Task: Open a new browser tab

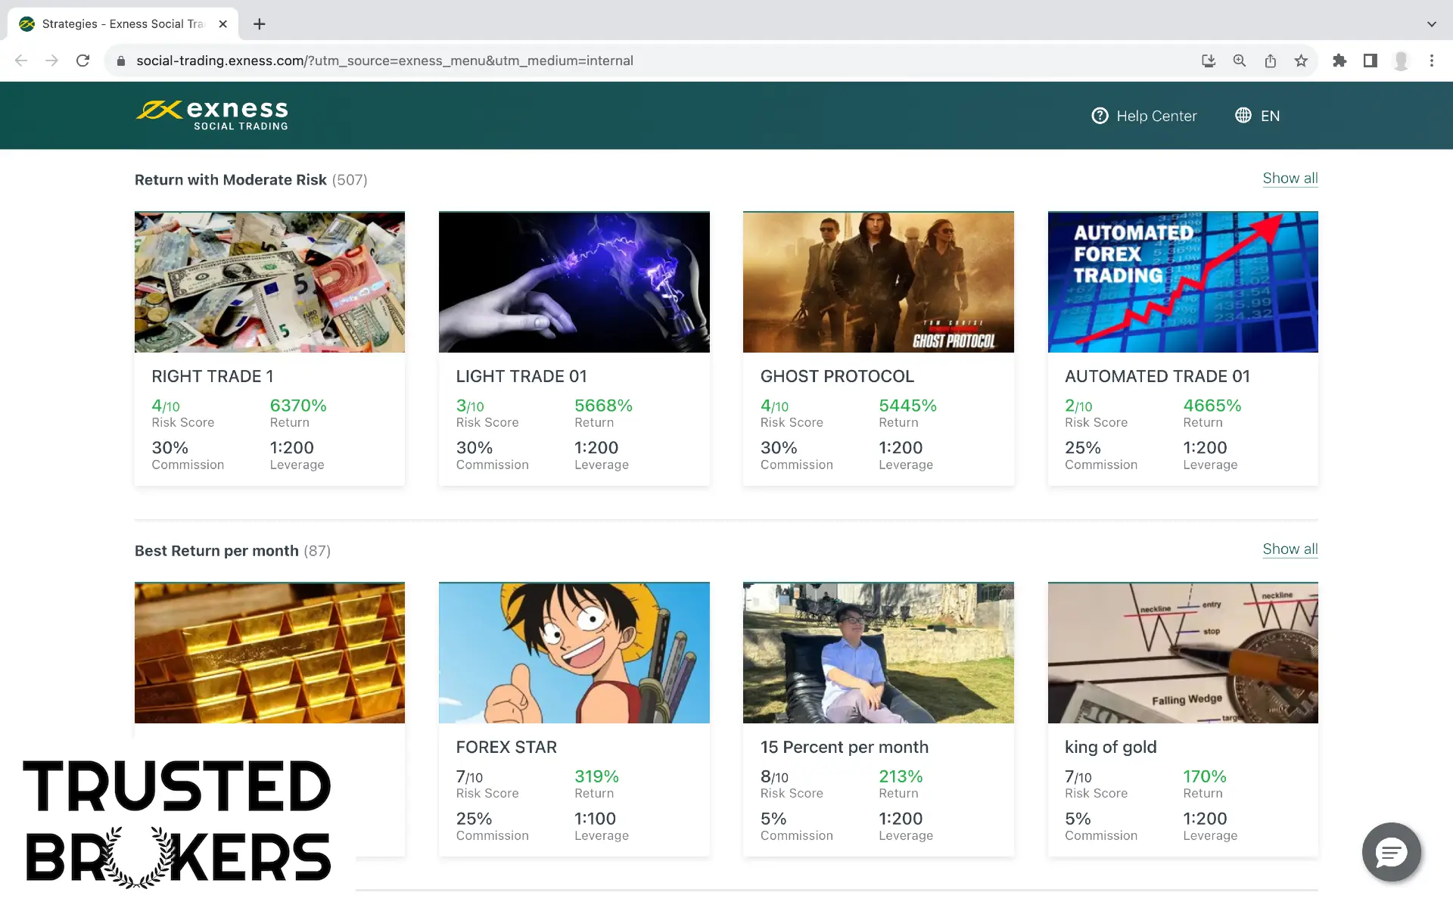Action: [260, 24]
